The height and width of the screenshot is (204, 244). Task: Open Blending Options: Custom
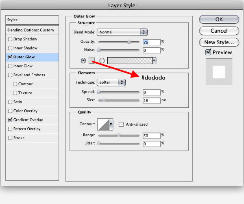coord(32,30)
